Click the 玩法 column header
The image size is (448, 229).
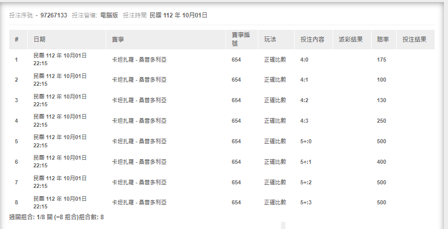270,40
